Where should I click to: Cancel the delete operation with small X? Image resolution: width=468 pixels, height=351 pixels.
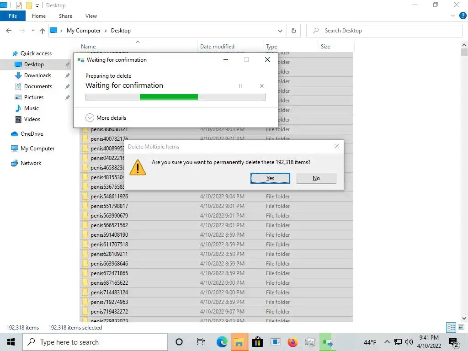[x=262, y=86]
